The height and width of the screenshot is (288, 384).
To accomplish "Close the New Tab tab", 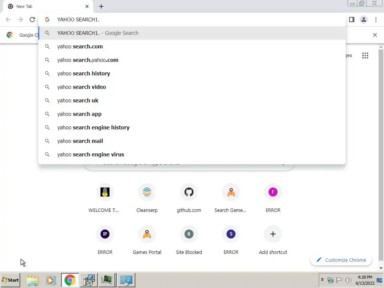I will click(87, 6).
